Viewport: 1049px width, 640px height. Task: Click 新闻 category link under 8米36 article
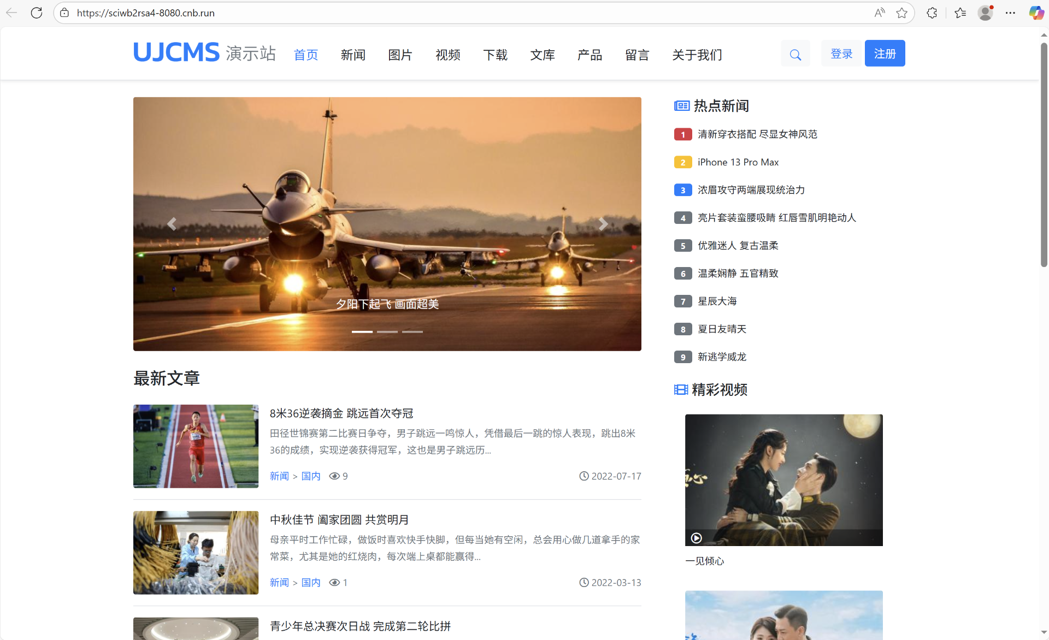(x=279, y=476)
